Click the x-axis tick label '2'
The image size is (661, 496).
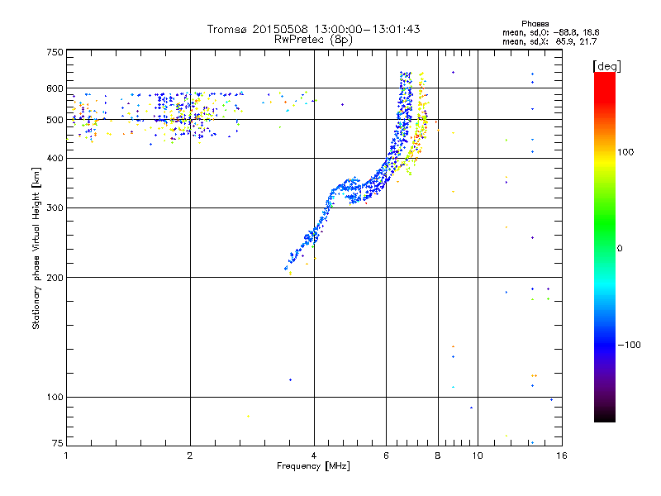(x=190, y=455)
